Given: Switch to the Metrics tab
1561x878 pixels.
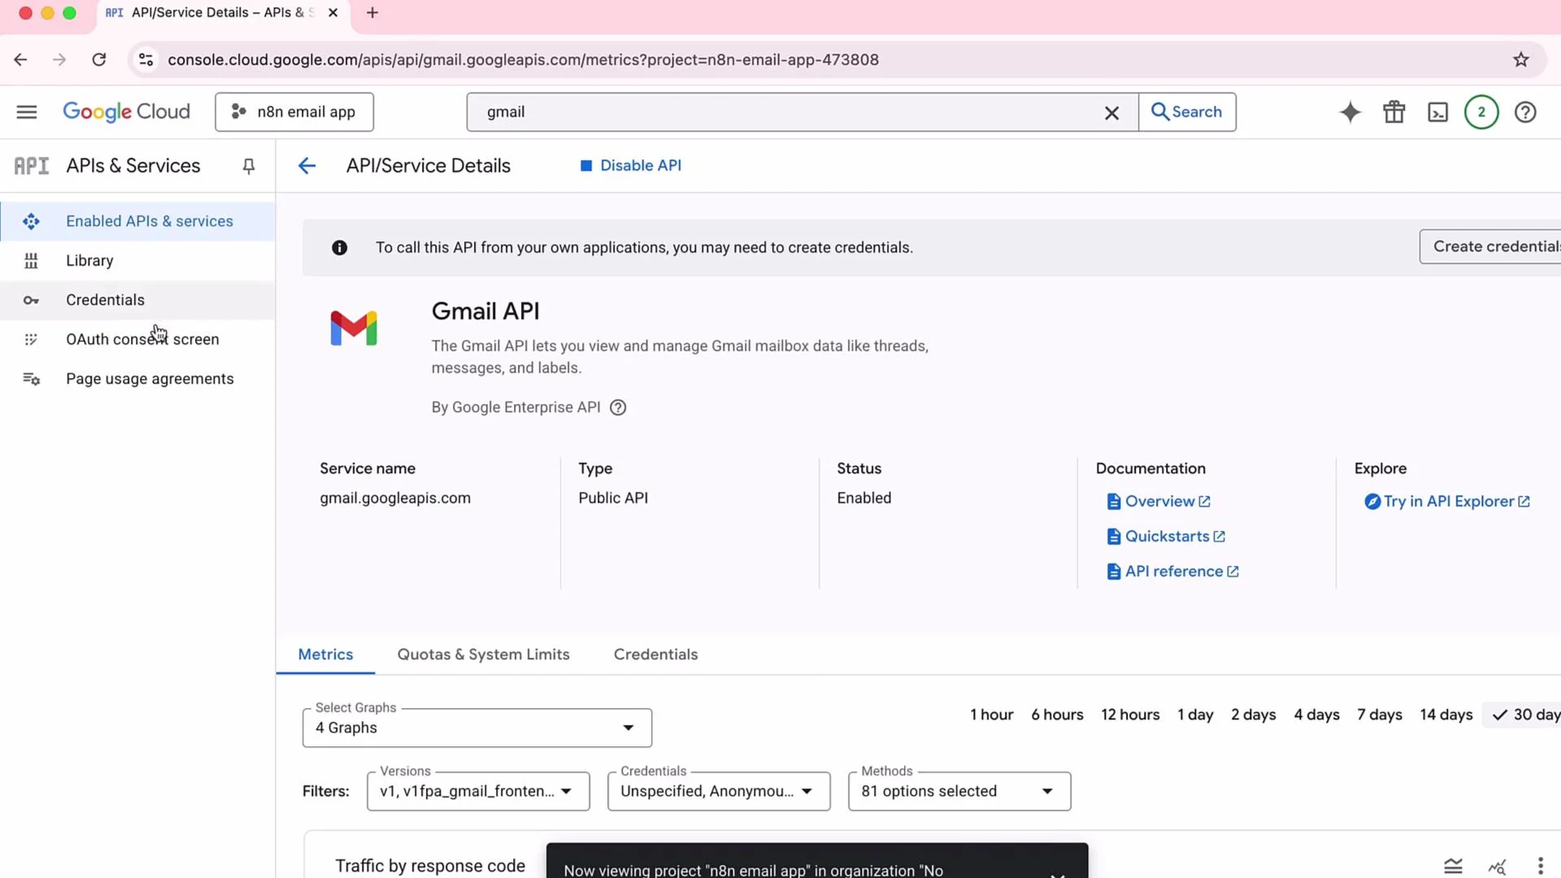Looking at the screenshot, I should click(325, 654).
